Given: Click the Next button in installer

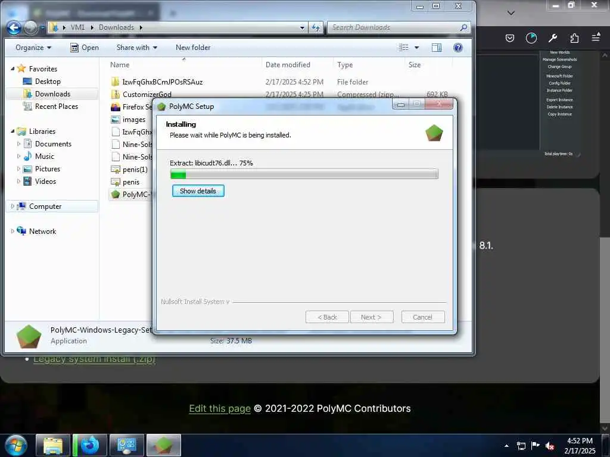Looking at the screenshot, I should (x=372, y=317).
